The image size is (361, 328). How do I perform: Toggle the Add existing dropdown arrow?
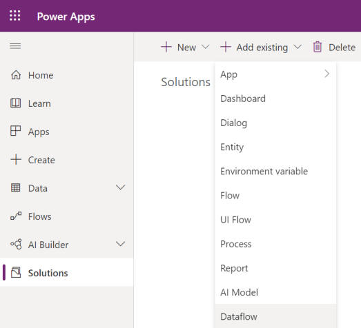pyautogui.click(x=297, y=47)
